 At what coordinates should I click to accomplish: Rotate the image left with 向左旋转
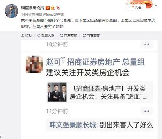pyautogui.click(x=69, y=35)
